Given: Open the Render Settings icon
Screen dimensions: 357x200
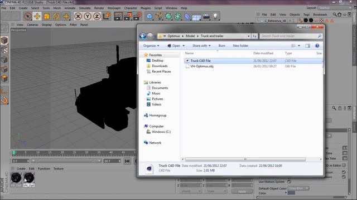Looking at the screenshot, I should 137,16.
